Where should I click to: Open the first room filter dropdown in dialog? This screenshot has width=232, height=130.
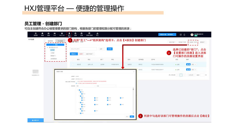pos(86,86)
